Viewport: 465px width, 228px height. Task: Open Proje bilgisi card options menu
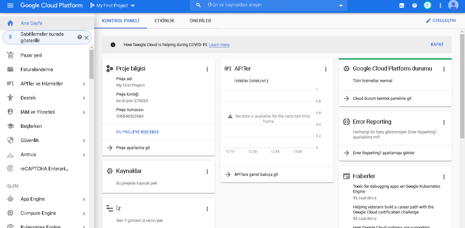[207, 69]
